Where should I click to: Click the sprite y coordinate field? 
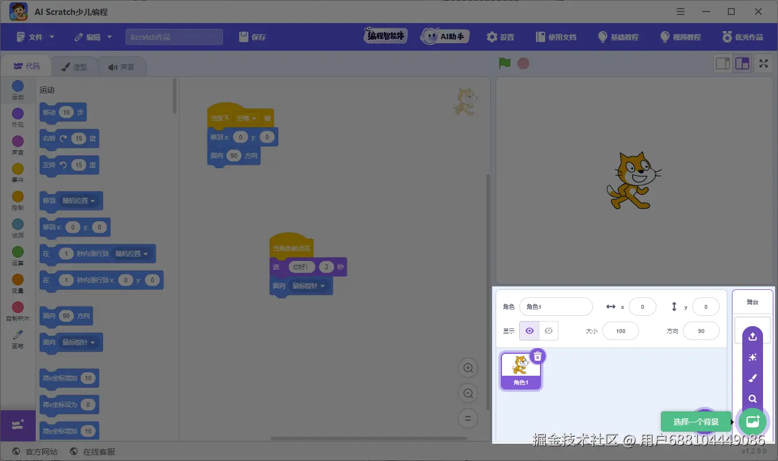(x=705, y=307)
